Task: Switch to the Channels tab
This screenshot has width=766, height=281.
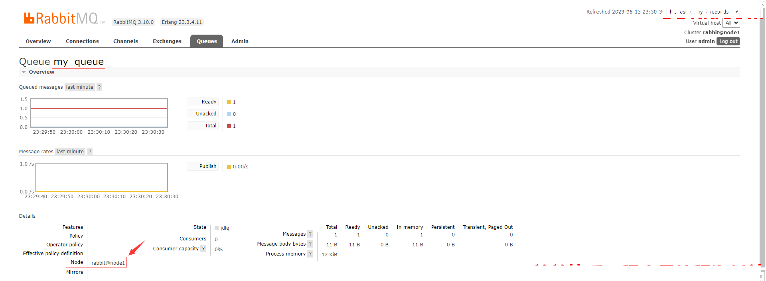Action: (126, 41)
